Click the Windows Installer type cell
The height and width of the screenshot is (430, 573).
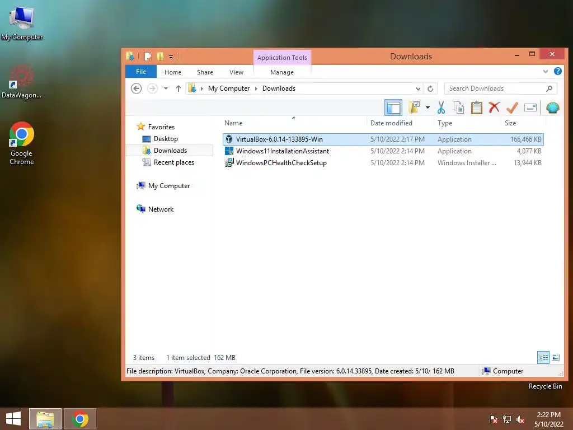click(x=467, y=163)
